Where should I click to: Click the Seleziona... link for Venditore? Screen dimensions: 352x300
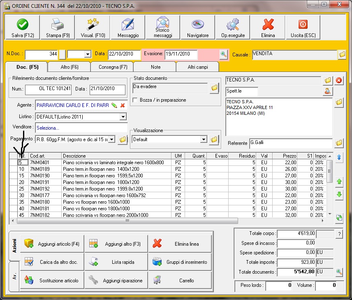pos(47,128)
